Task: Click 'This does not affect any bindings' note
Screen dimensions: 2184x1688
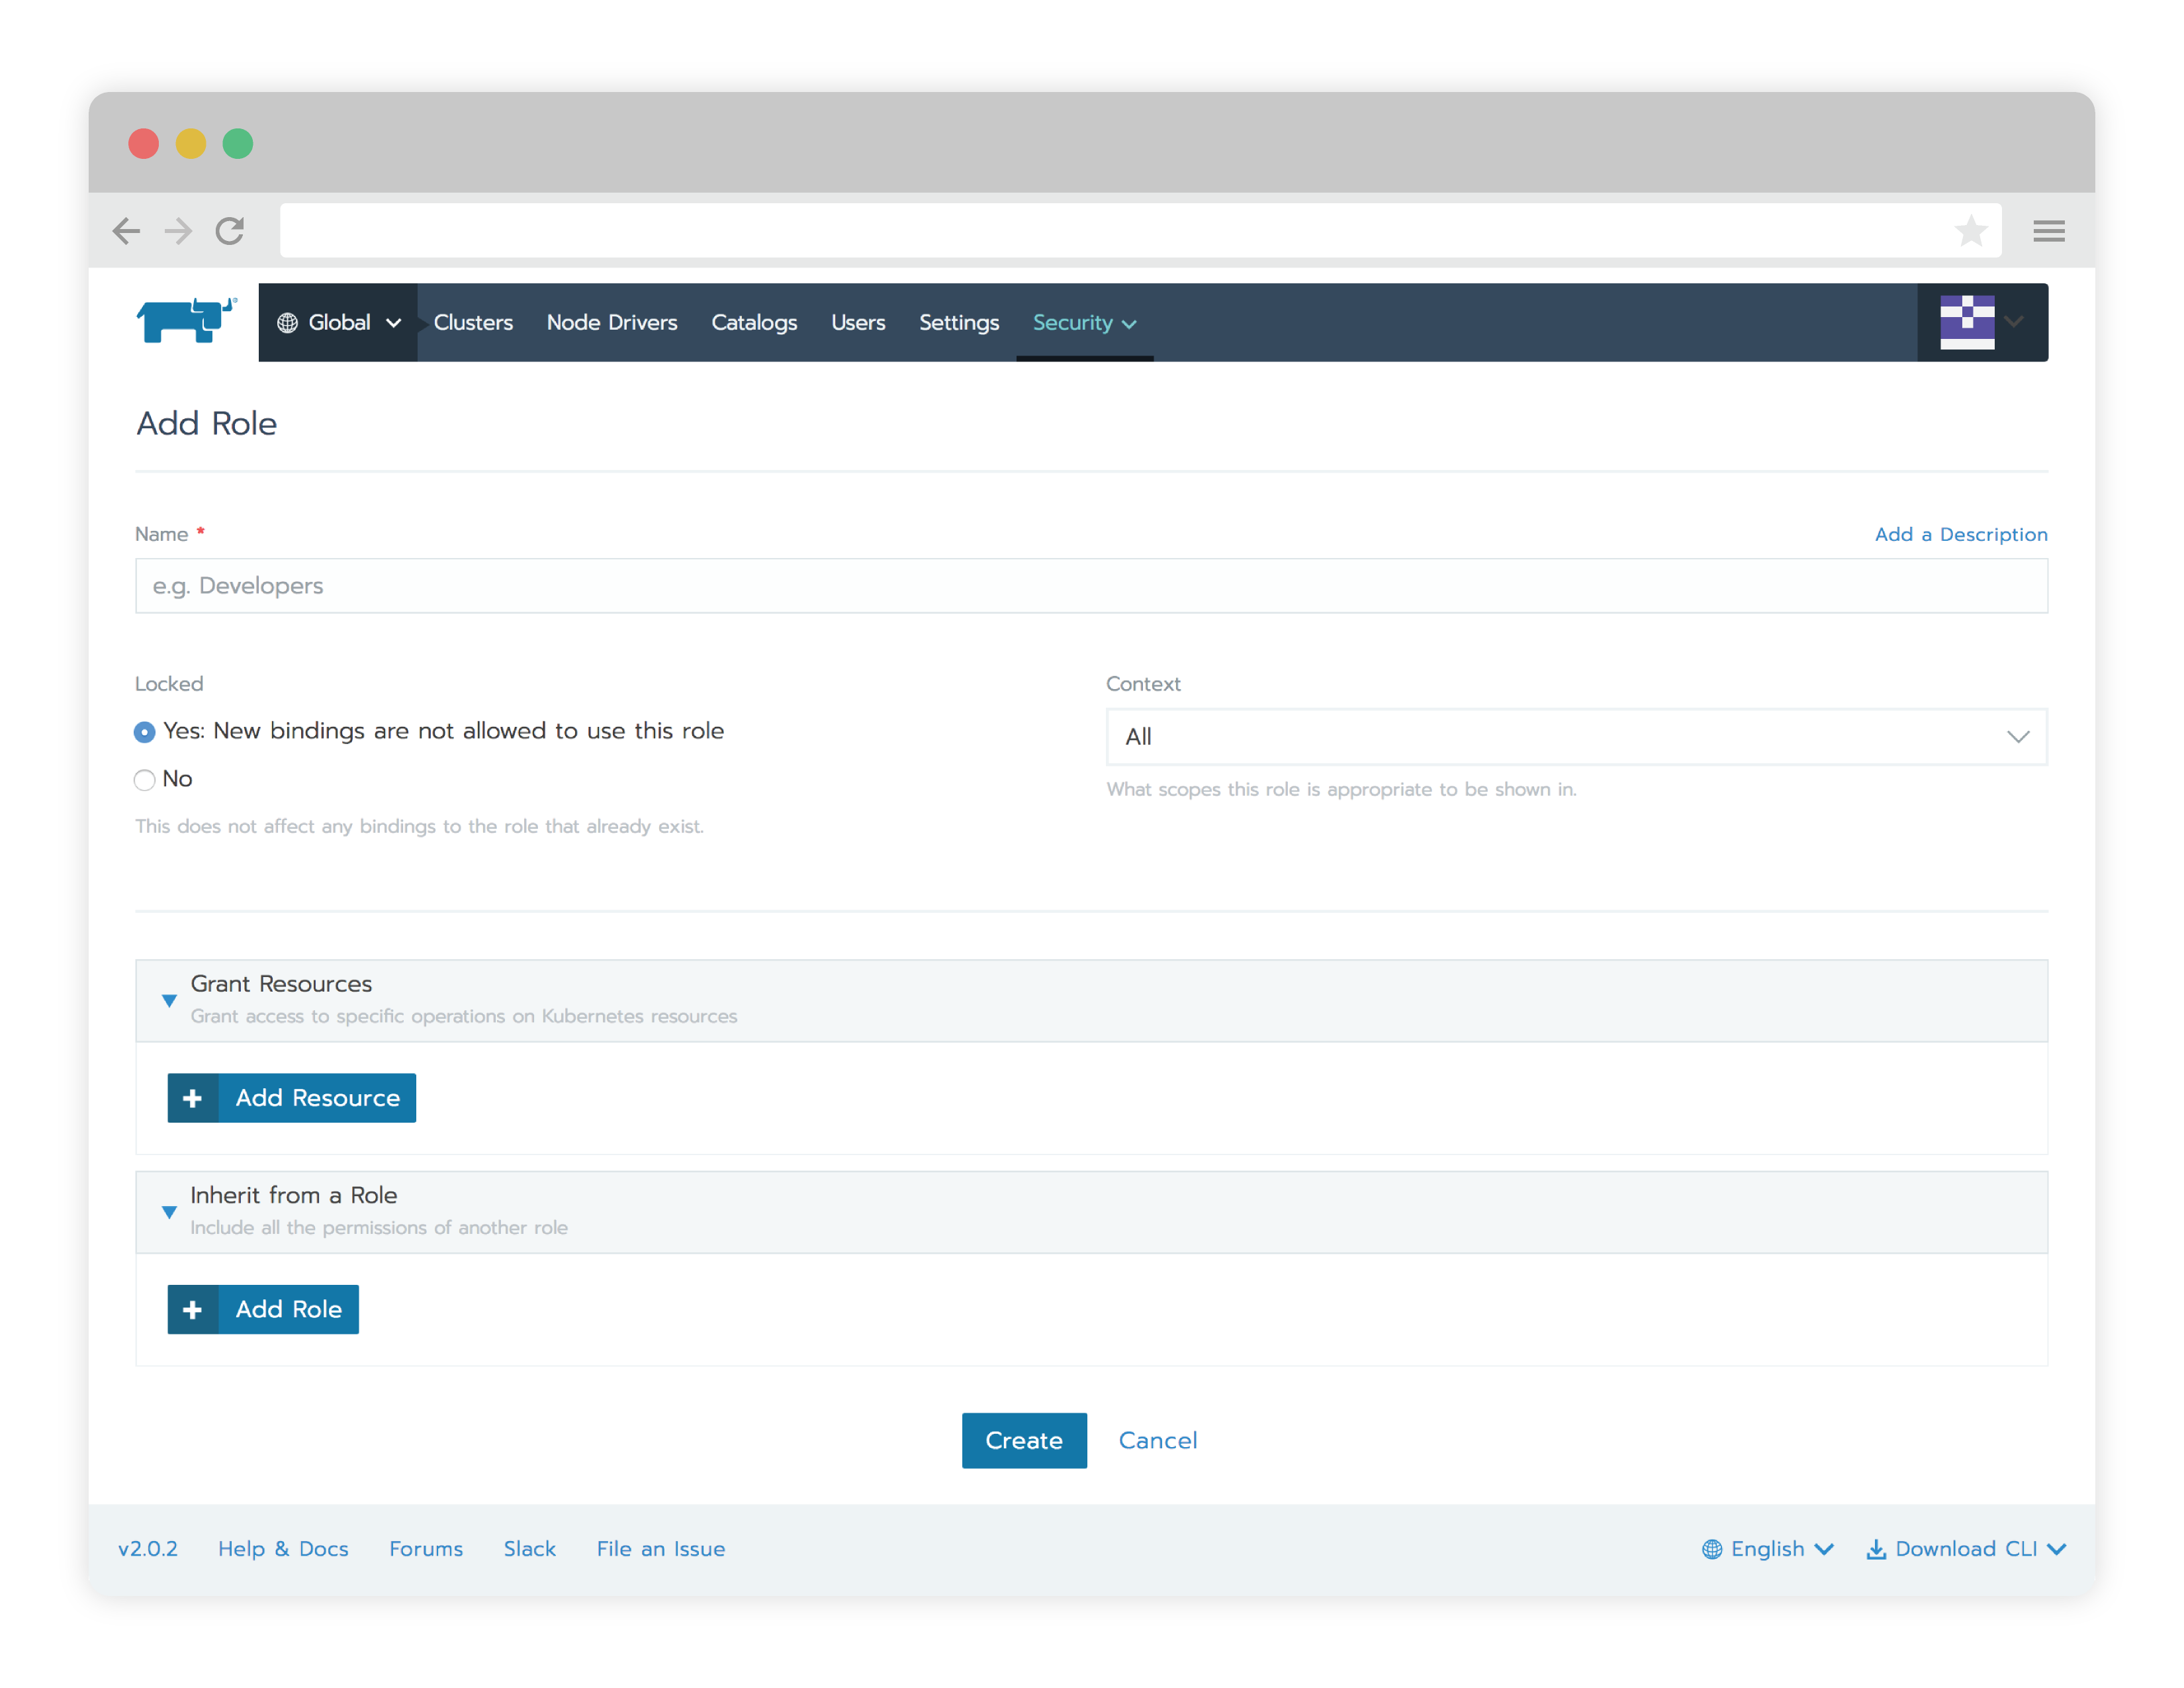Action: tap(420, 826)
